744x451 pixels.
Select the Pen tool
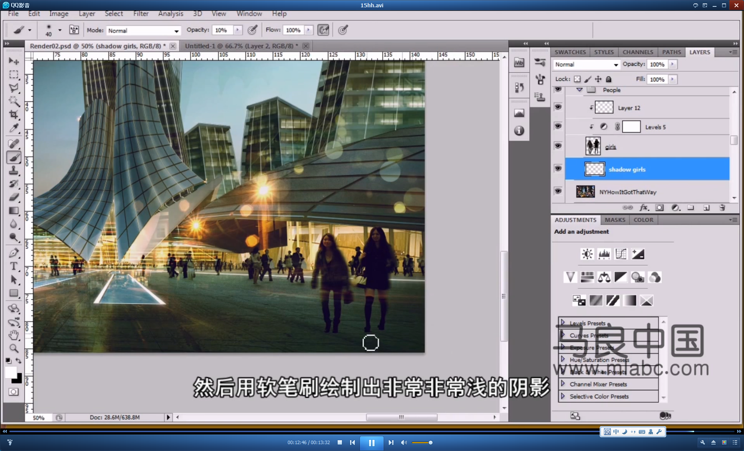coord(13,253)
